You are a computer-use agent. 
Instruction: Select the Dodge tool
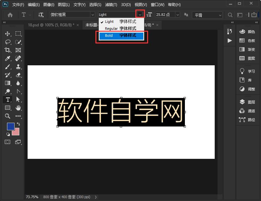7,91
